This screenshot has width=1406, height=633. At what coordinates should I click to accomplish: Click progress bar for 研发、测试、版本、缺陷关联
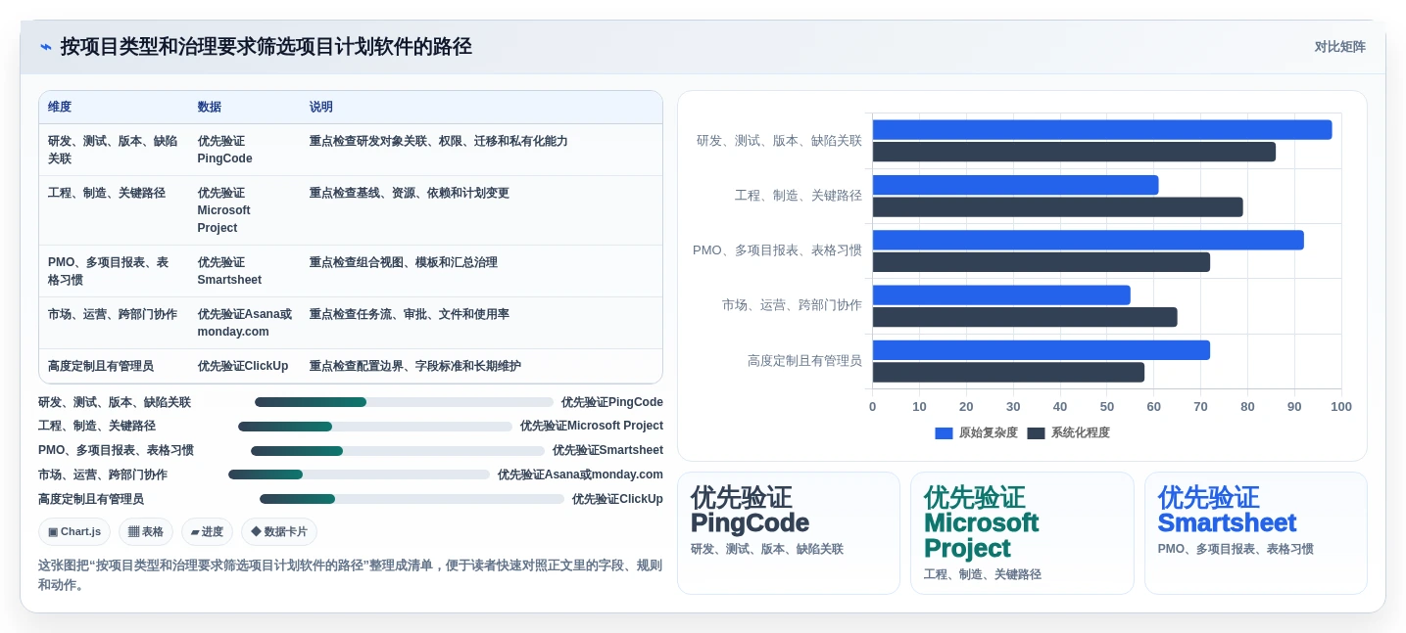pyautogui.click(x=404, y=402)
